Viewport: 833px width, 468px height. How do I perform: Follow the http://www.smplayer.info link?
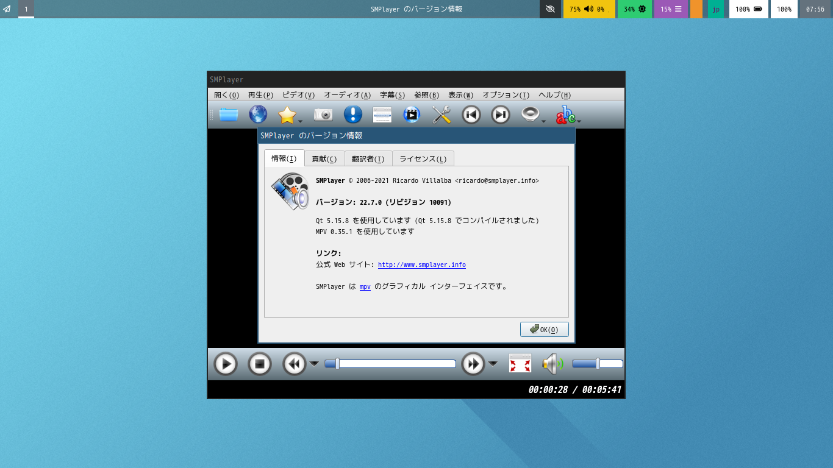tap(422, 265)
